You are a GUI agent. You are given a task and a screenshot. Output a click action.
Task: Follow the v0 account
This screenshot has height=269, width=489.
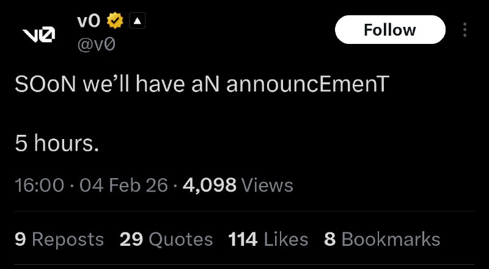[x=389, y=30]
